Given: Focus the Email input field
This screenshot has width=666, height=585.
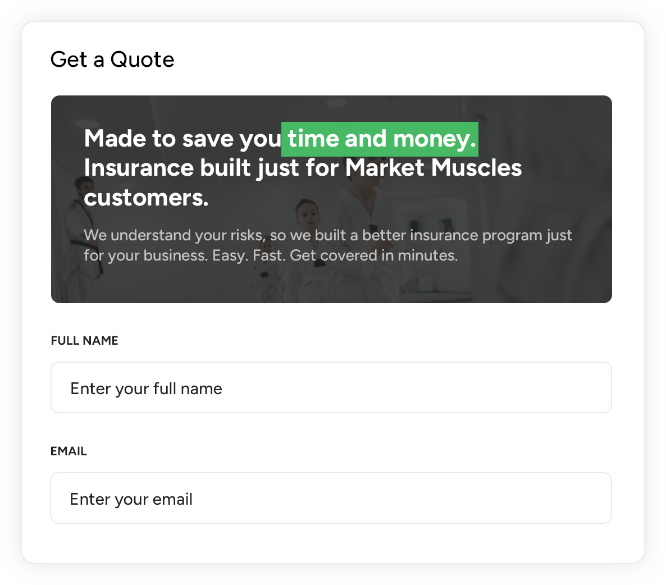Looking at the screenshot, I should click(x=331, y=499).
